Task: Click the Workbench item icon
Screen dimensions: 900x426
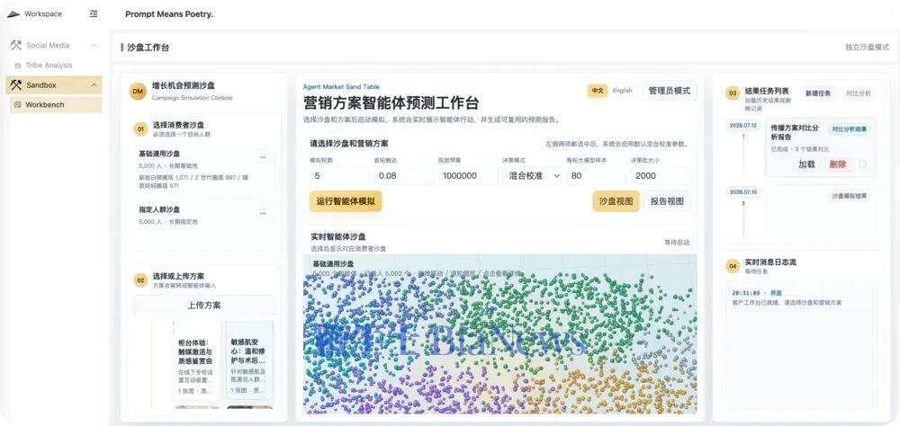Action: click(18, 105)
